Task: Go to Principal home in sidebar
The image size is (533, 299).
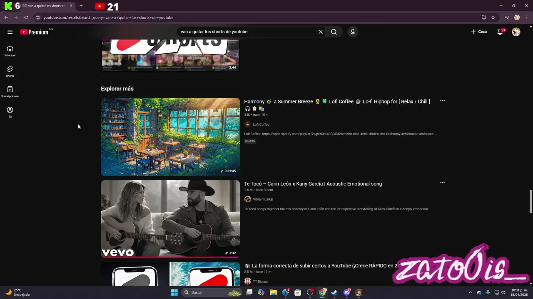Action: pyautogui.click(x=10, y=51)
